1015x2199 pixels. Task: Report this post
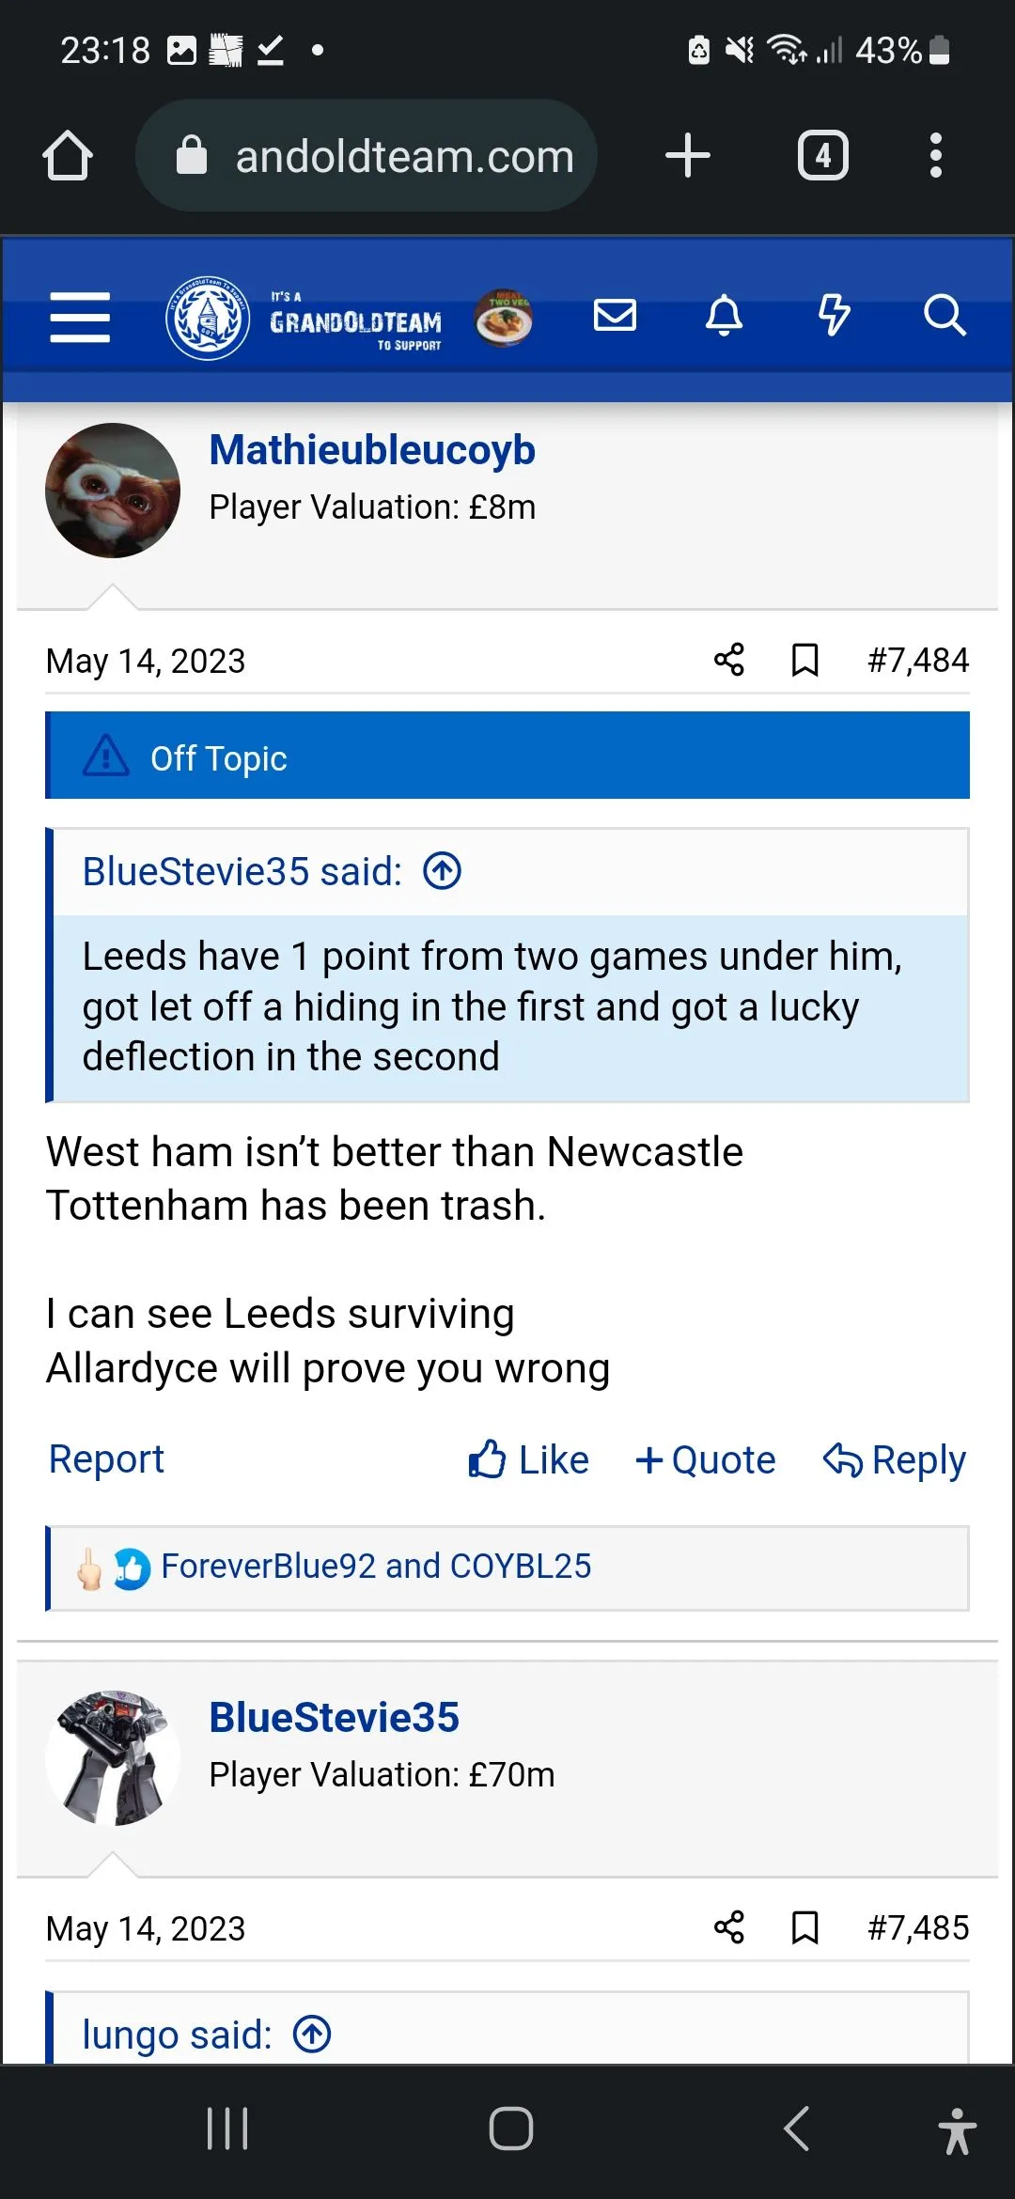(106, 1458)
